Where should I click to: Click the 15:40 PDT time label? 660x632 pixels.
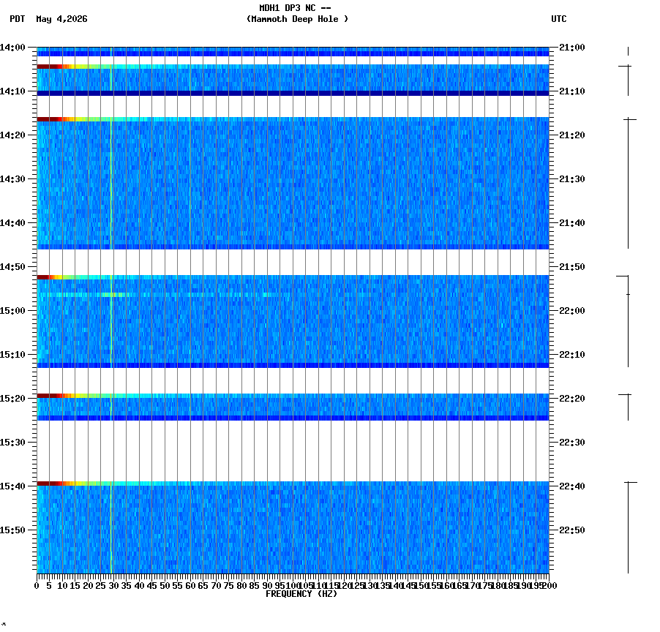pos(12,486)
